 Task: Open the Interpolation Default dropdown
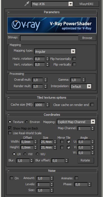point(89,86)
